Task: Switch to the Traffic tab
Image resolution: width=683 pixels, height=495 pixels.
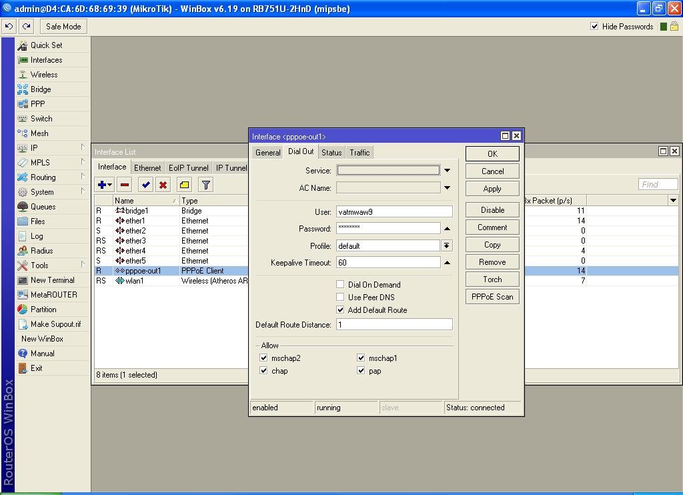Action: point(360,153)
